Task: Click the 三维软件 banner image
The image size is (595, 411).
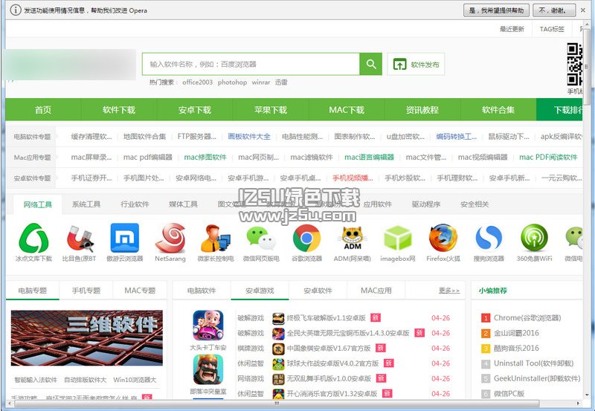Action: click(86, 338)
